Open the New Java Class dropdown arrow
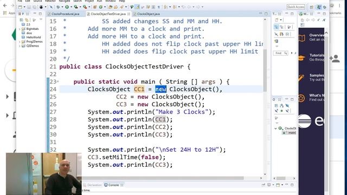Screen dimensions: 347x195 105,7
